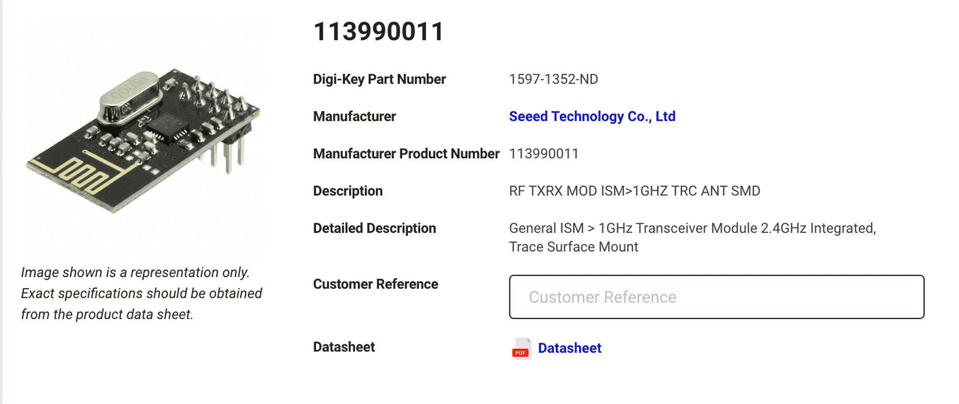Click the image representation disclaimer text
Viewport: 959px width, 404px height.
pyautogui.click(x=141, y=293)
